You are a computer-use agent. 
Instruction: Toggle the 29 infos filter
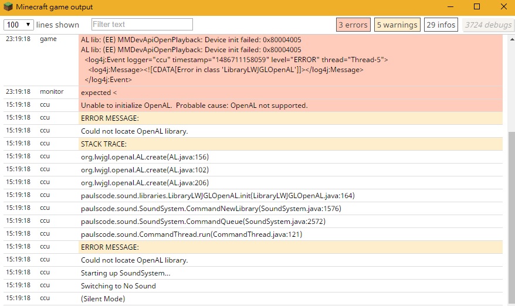[x=441, y=25]
